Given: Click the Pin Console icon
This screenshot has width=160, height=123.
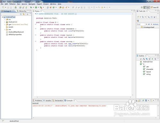Looking at the screenshot, I should tap(143, 101).
